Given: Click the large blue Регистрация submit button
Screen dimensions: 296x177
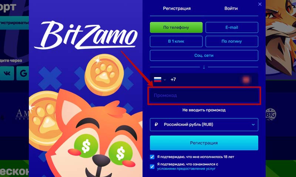Looking at the screenshot, I should 204,143.
